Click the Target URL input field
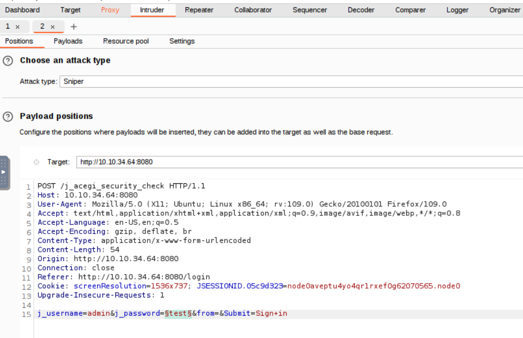The image size is (523, 338). [299, 162]
